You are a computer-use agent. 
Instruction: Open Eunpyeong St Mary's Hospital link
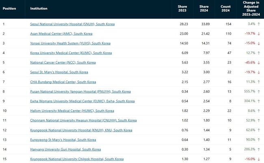tap(63, 140)
